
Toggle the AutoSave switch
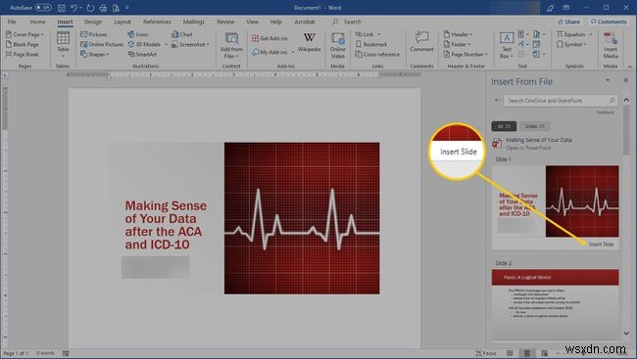tap(43, 7)
